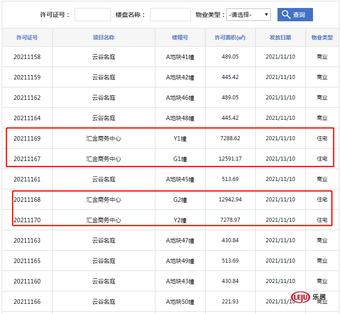
Task: Click 商业 type in row 20211158
Action: [322, 57]
